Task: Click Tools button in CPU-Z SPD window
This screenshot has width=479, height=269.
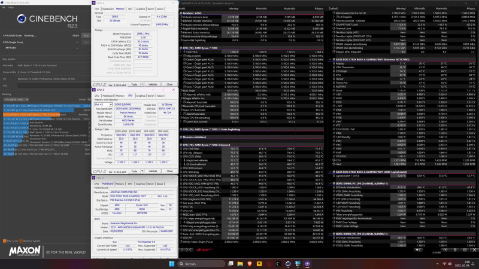Action: click(134, 171)
